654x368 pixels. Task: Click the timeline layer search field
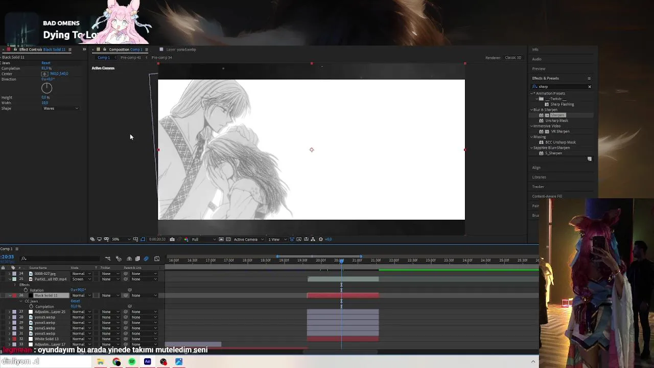[x=60, y=259]
